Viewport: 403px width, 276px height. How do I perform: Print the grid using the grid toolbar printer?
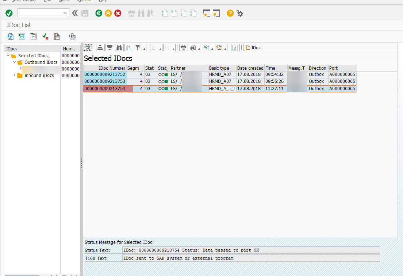pyautogui.click(x=183, y=47)
